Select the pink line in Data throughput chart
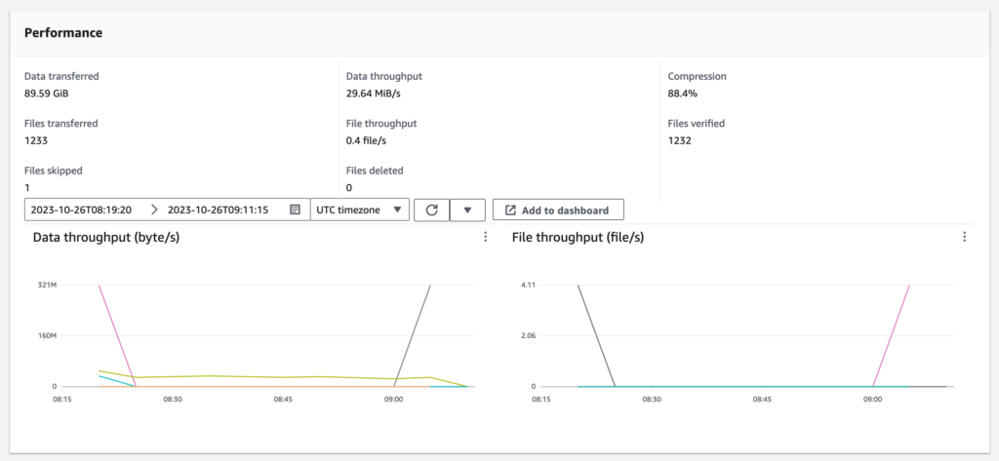The height and width of the screenshot is (461, 999). coord(116,334)
